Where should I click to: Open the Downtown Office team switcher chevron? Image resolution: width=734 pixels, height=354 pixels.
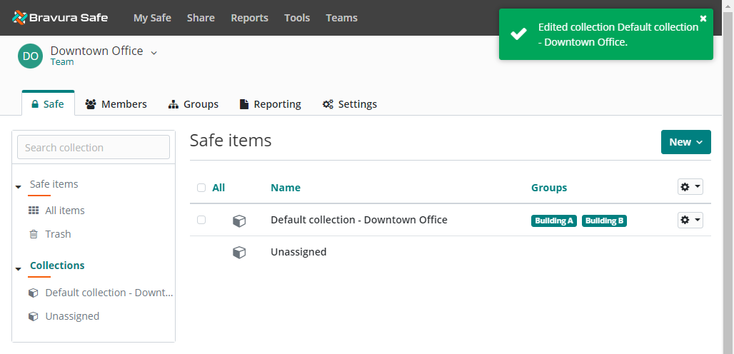pos(154,52)
